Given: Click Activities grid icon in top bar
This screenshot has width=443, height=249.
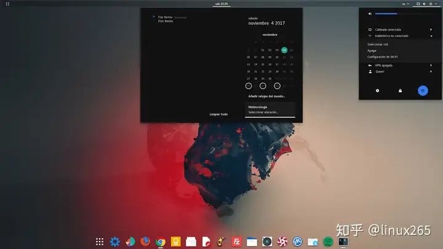Looking at the screenshot, I should pyautogui.click(x=7, y=4).
